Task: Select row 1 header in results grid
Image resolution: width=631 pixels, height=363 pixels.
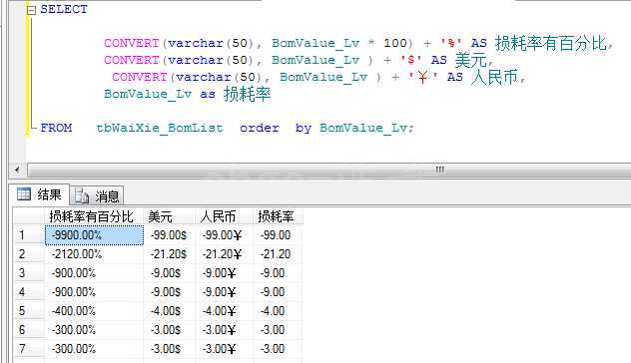Action: pyautogui.click(x=29, y=235)
